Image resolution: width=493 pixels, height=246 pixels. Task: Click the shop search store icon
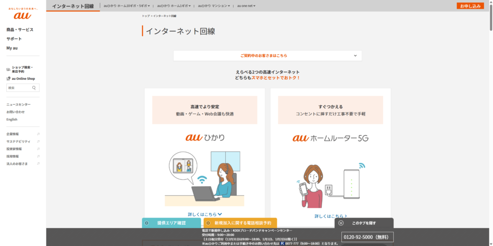(x=9, y=69)
